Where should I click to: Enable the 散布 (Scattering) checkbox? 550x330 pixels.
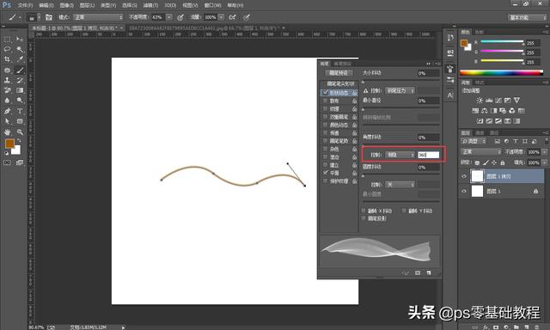tap(326, 101)
